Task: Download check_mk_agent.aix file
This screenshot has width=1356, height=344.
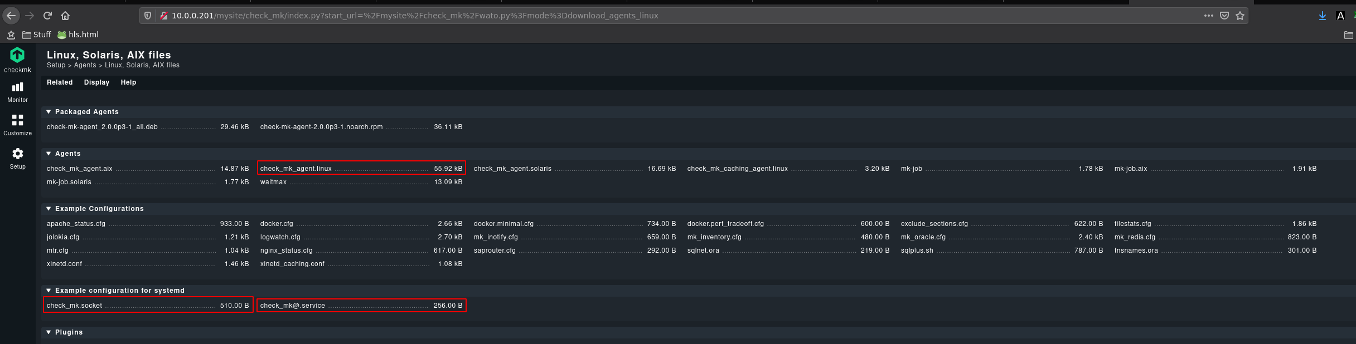Action: pos(79,169)
